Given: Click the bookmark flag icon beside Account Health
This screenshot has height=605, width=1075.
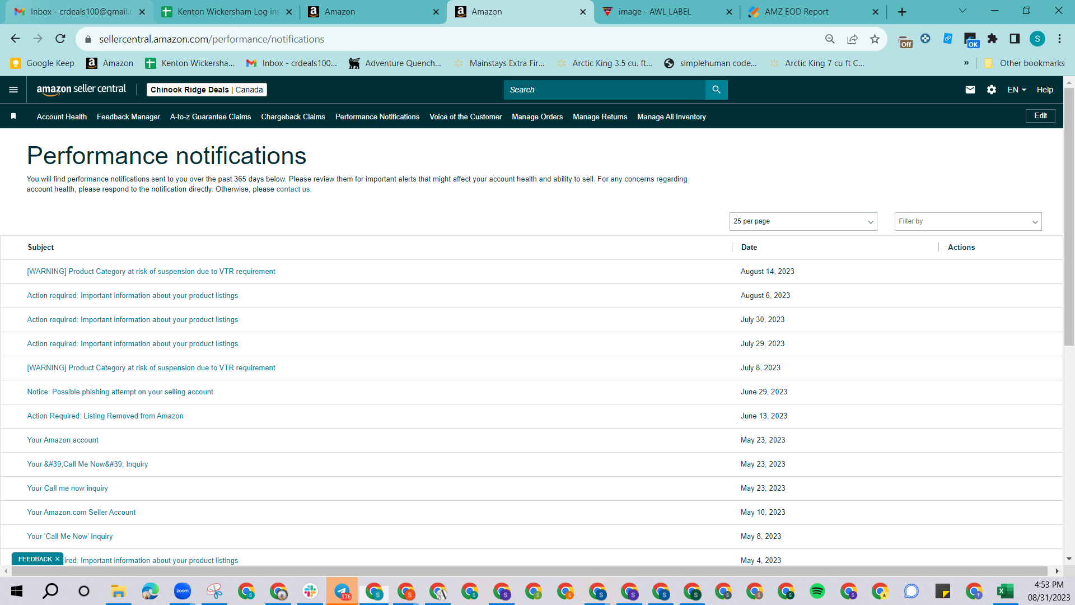Looking at the screenshot, I should [13, 117].
